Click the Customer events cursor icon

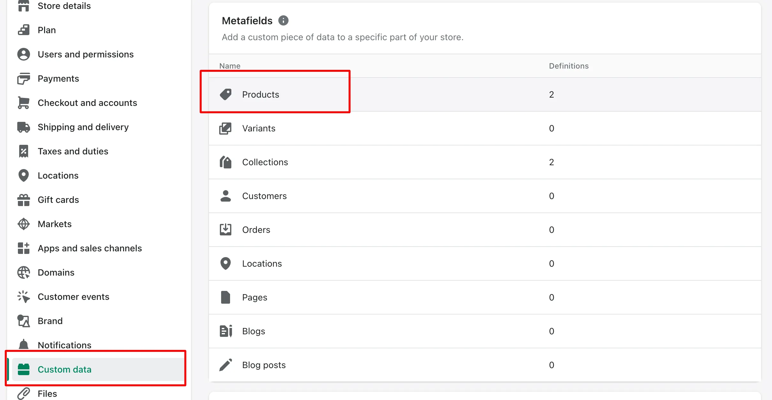coord(24,297)
